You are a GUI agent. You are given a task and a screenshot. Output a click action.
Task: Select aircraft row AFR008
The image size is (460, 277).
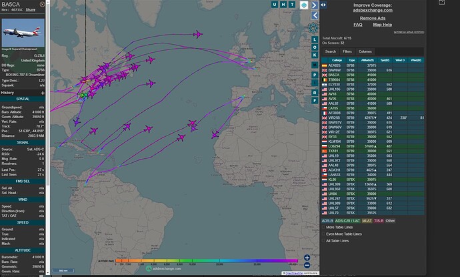(x=373, y=113)
